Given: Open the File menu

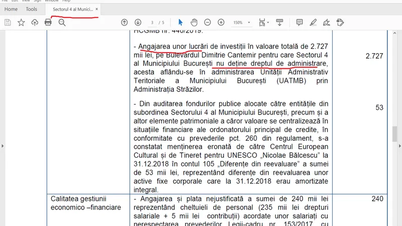Looking at the screenshot, I should coord(5,1).
